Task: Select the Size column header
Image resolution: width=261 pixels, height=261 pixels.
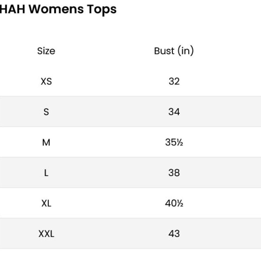Action: pyautogui.click(x=46, y=51)
